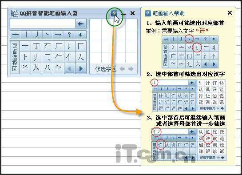The height and width of the screenshot is (175, 242).
Task: Select the turning stroke button
Action: [x=58, y=35]
